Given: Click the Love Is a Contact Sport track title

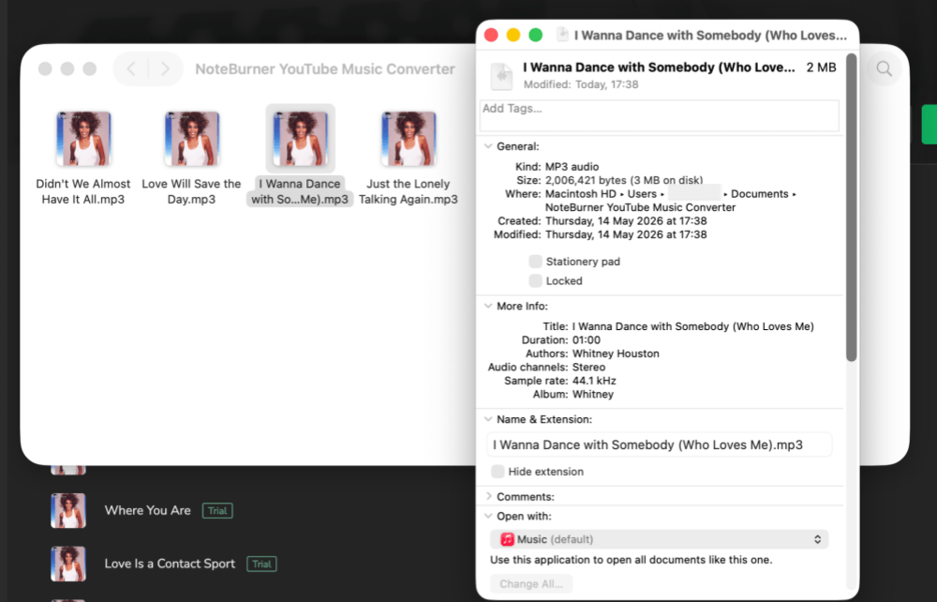Looking at the screenshot, I should (170, 564).
